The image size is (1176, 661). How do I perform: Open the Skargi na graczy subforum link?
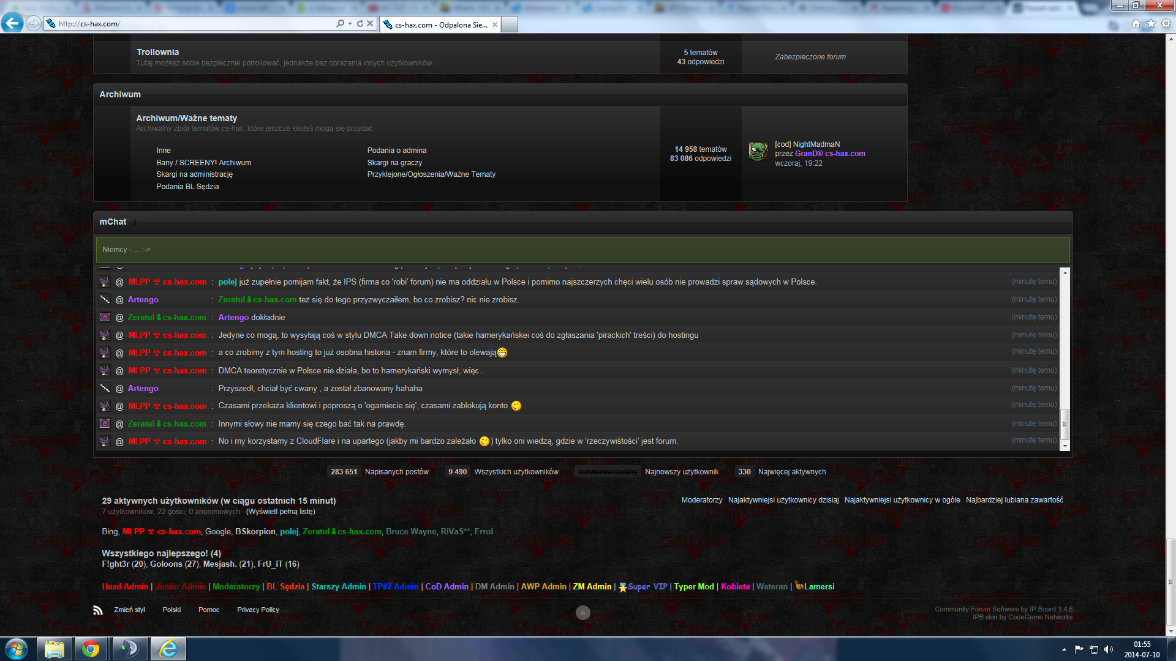pyautogui.click(x=394, y=163)
